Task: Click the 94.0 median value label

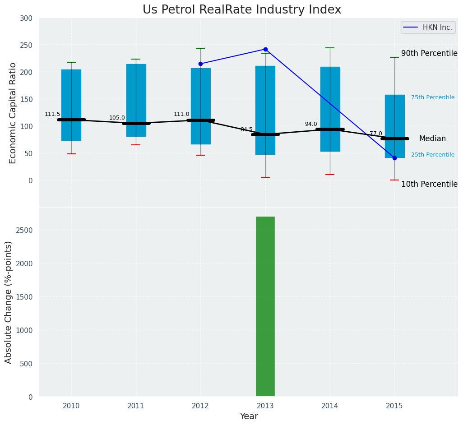Action: (311, 124)
